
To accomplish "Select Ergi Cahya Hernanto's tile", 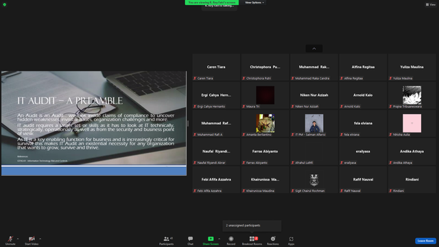I will coord(216,95).
